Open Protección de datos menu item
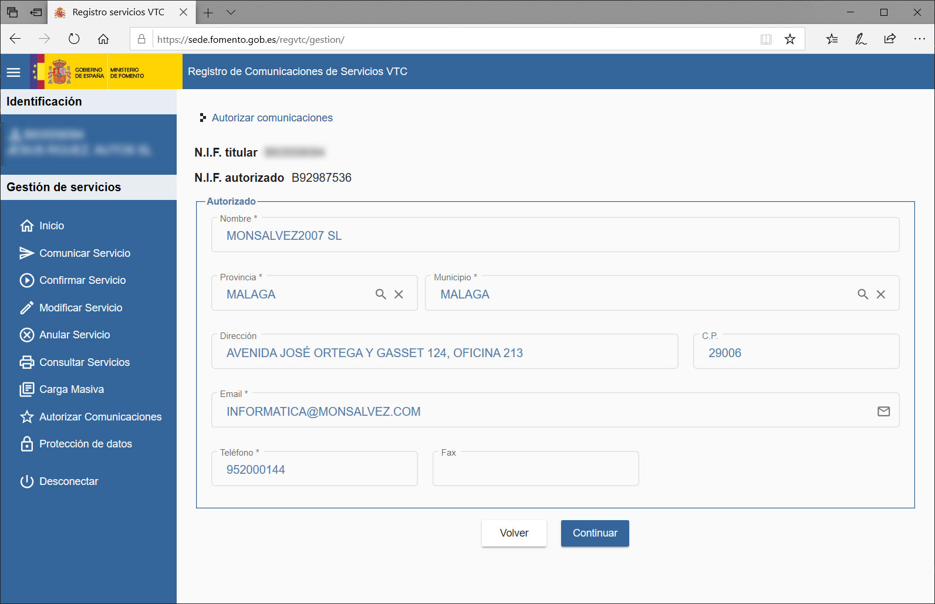The image size is (935, 604). 86,444
